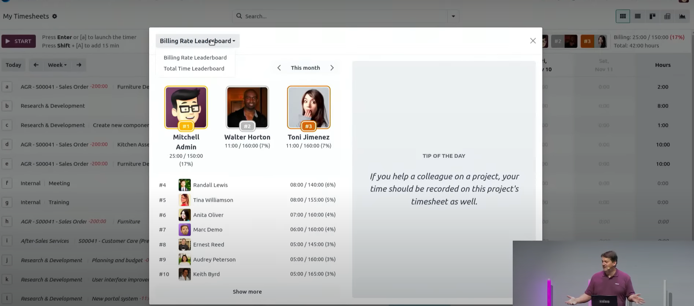This screenshot has height=306, width=694.
Task: Jump to Today in timesheets
Action: pos(14,65)
